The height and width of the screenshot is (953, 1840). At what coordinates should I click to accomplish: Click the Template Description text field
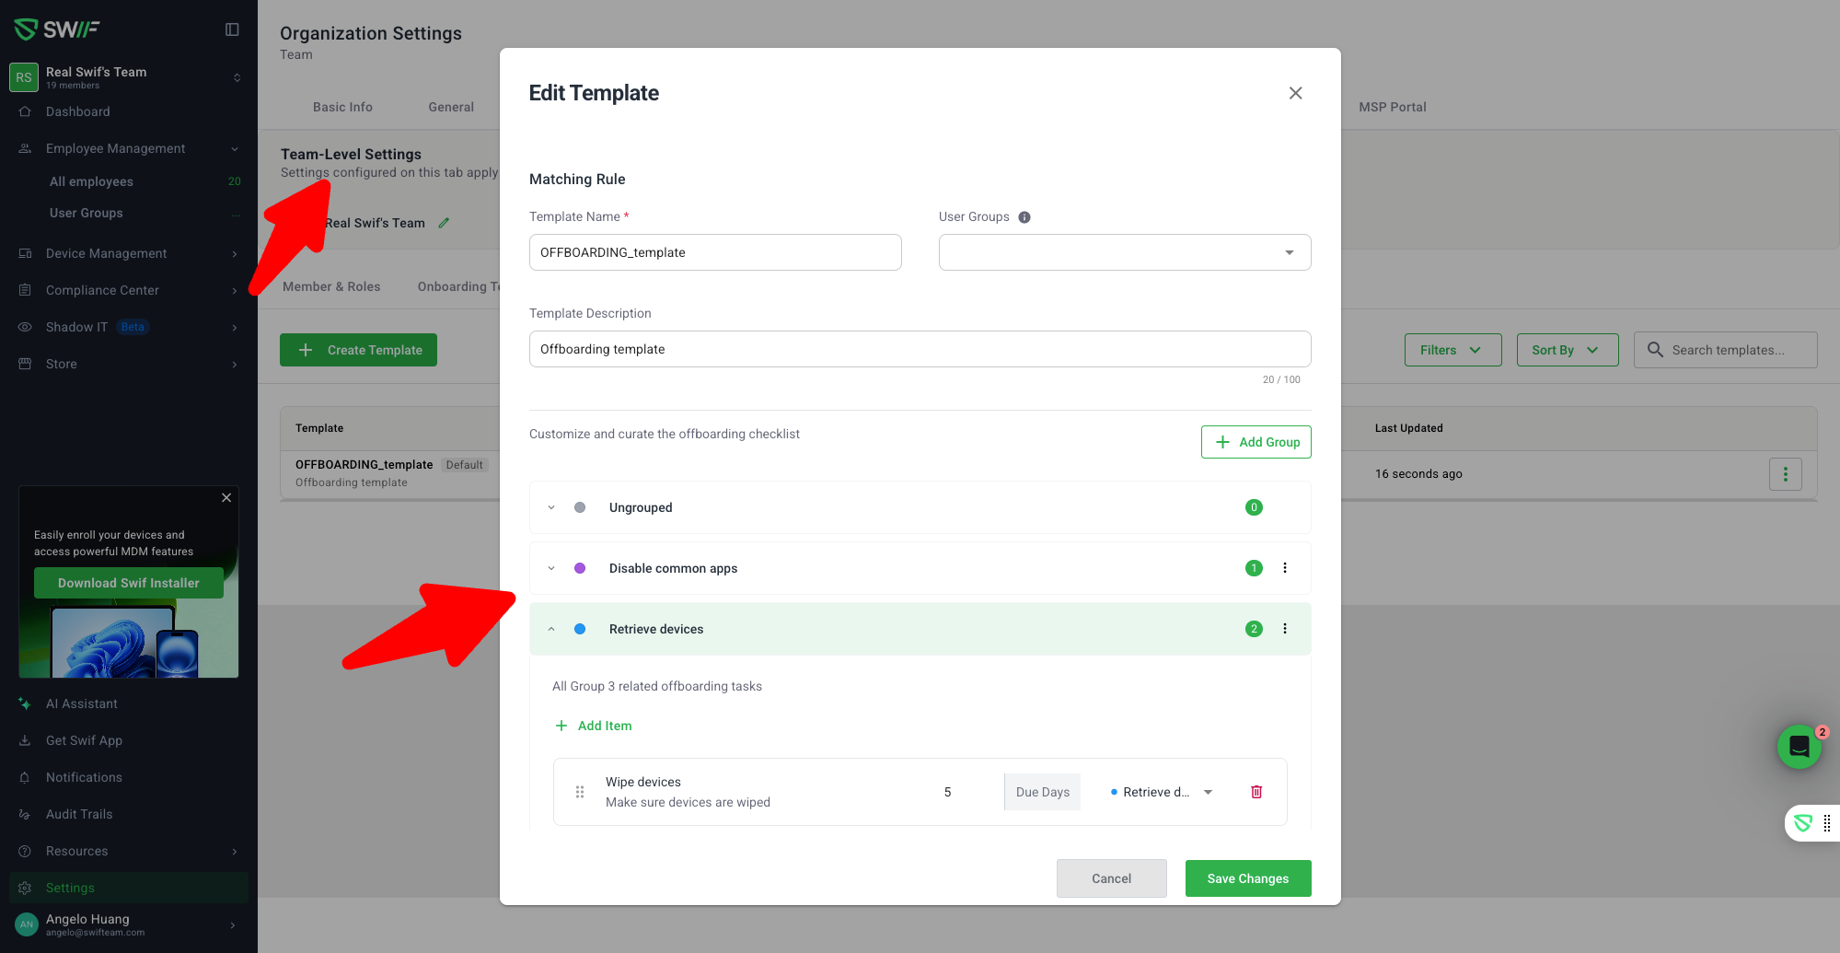(x=920, y=349)
